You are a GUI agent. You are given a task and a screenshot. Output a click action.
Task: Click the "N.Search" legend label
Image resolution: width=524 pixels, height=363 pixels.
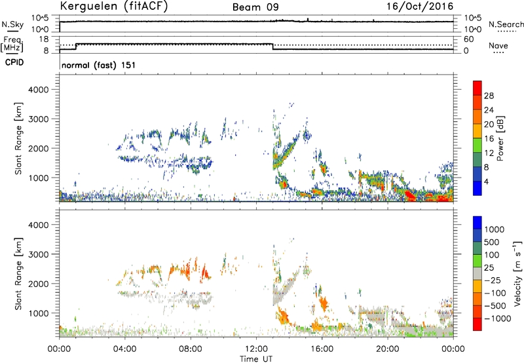506,24
